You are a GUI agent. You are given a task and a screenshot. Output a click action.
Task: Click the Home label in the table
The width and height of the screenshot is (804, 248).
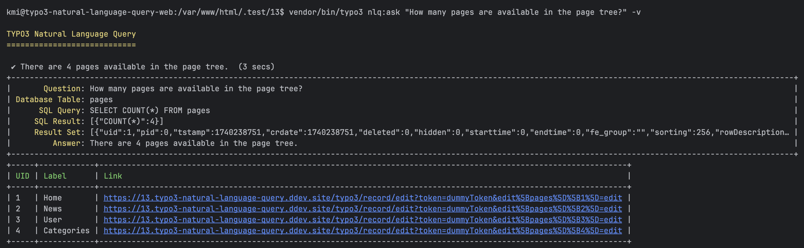52,198
